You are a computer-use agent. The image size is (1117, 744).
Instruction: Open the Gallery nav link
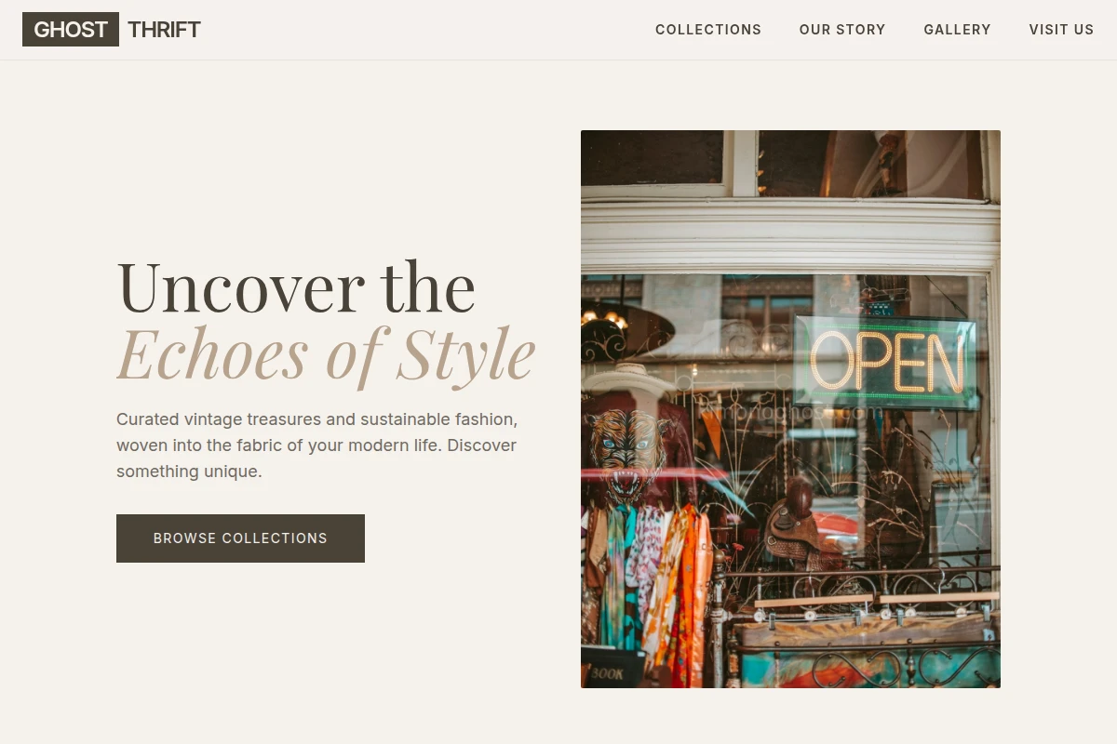click(x=957, y=30)
